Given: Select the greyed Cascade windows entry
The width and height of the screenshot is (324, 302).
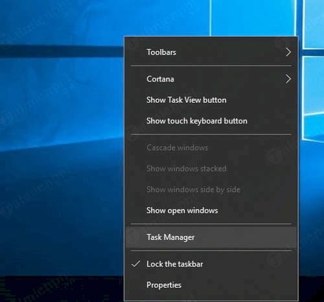Looking at the screenshot, I should tap(211, 147).
